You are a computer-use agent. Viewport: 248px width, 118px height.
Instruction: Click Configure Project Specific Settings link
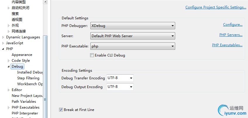point(216,7)
